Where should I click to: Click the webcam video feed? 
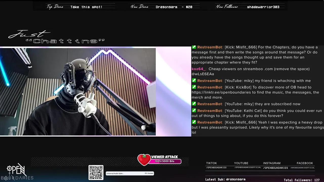(78, 92)
